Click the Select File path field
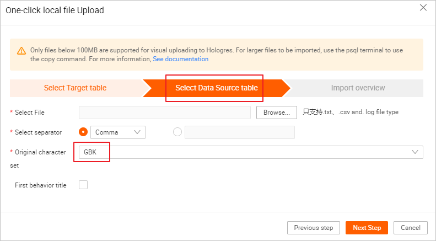 (165, 113)
